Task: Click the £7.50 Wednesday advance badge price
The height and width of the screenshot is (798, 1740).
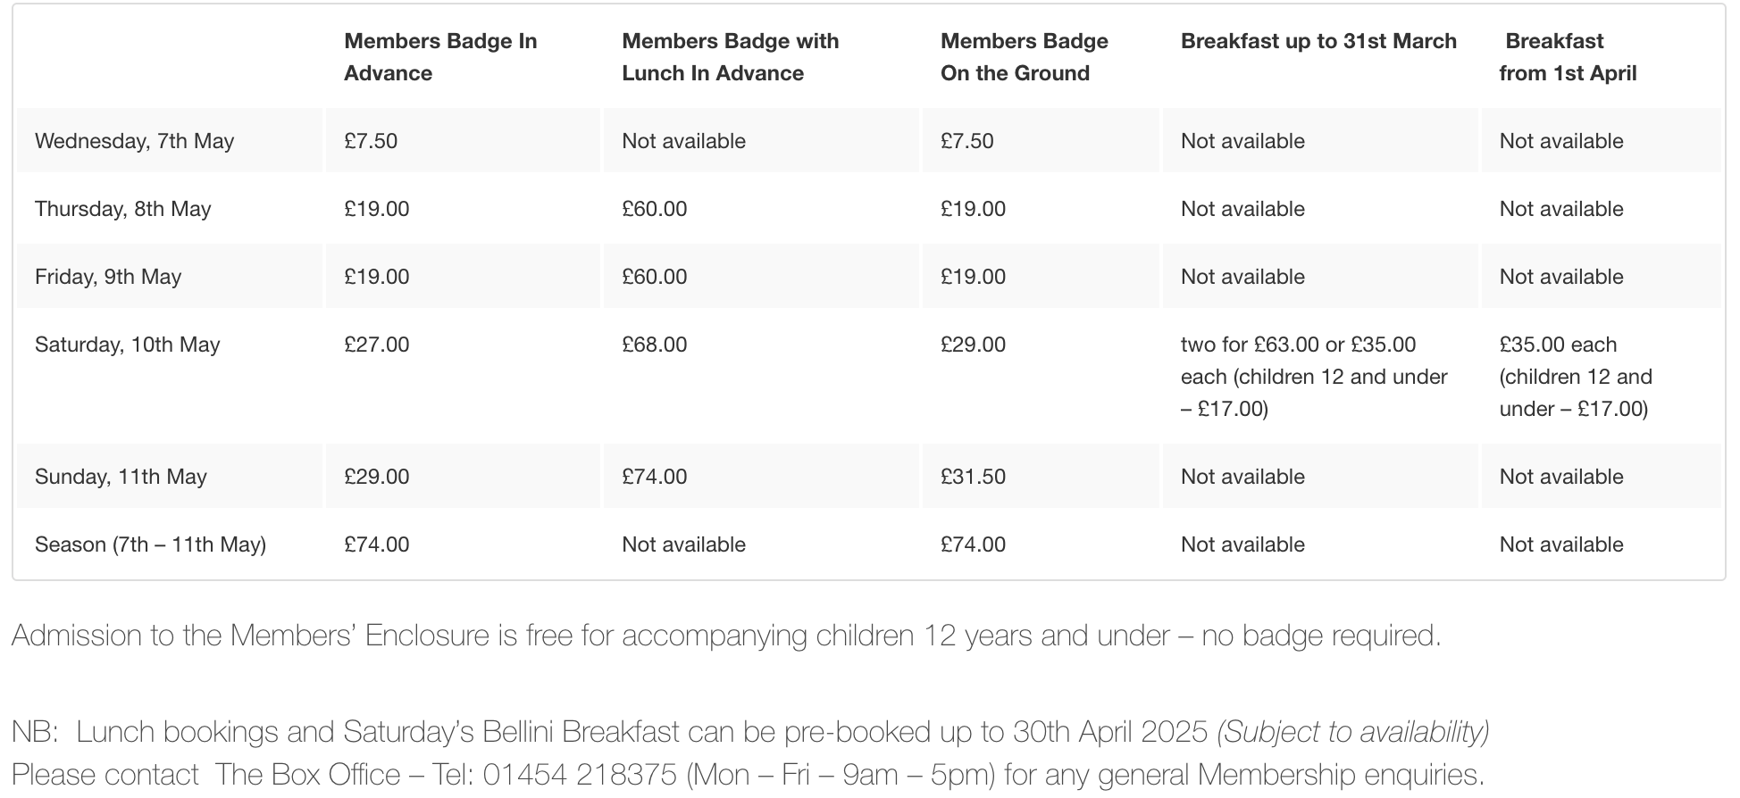Action: [370, 141]
